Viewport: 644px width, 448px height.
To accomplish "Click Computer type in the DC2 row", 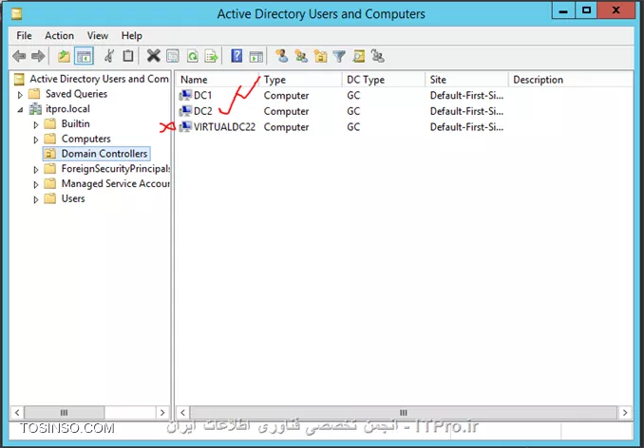I will pyautogui.click(x=286, y=111).
